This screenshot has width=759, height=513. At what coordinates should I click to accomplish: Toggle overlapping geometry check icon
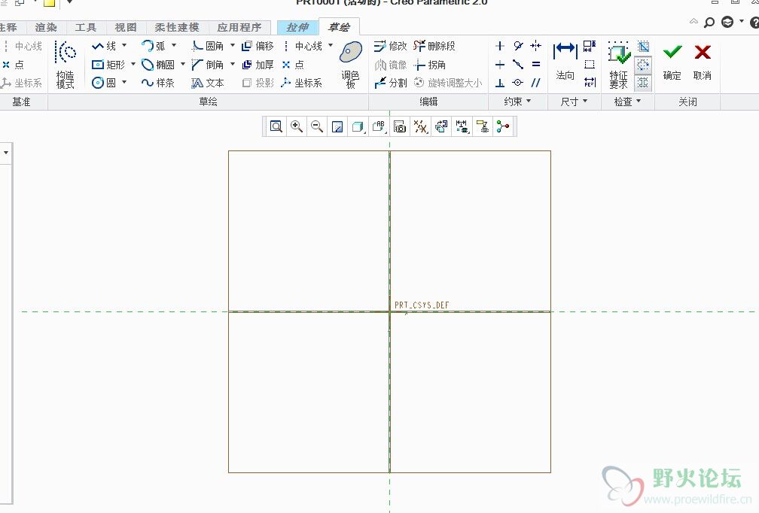(x=643, y=83)
